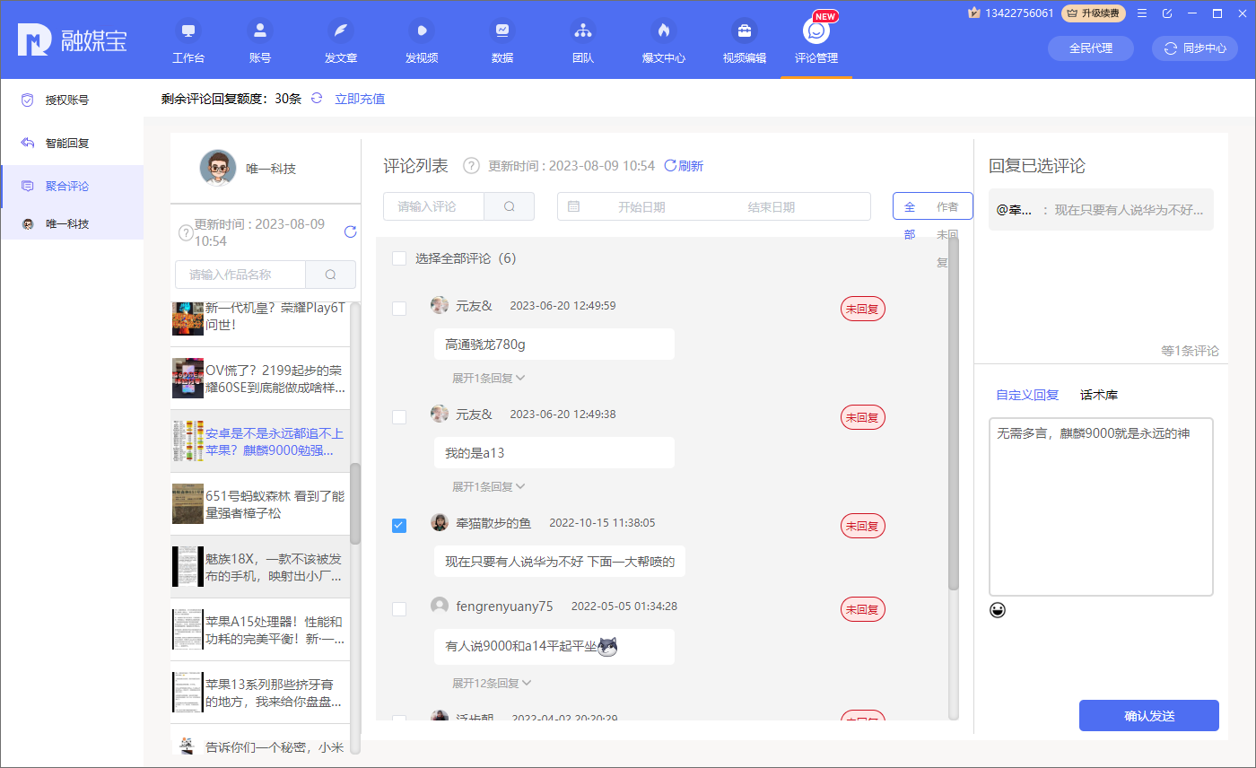Click 立即充值 recharge link
Viewport: 1256px width, 768px height.
pyautogui.click(x=360, y=99)
